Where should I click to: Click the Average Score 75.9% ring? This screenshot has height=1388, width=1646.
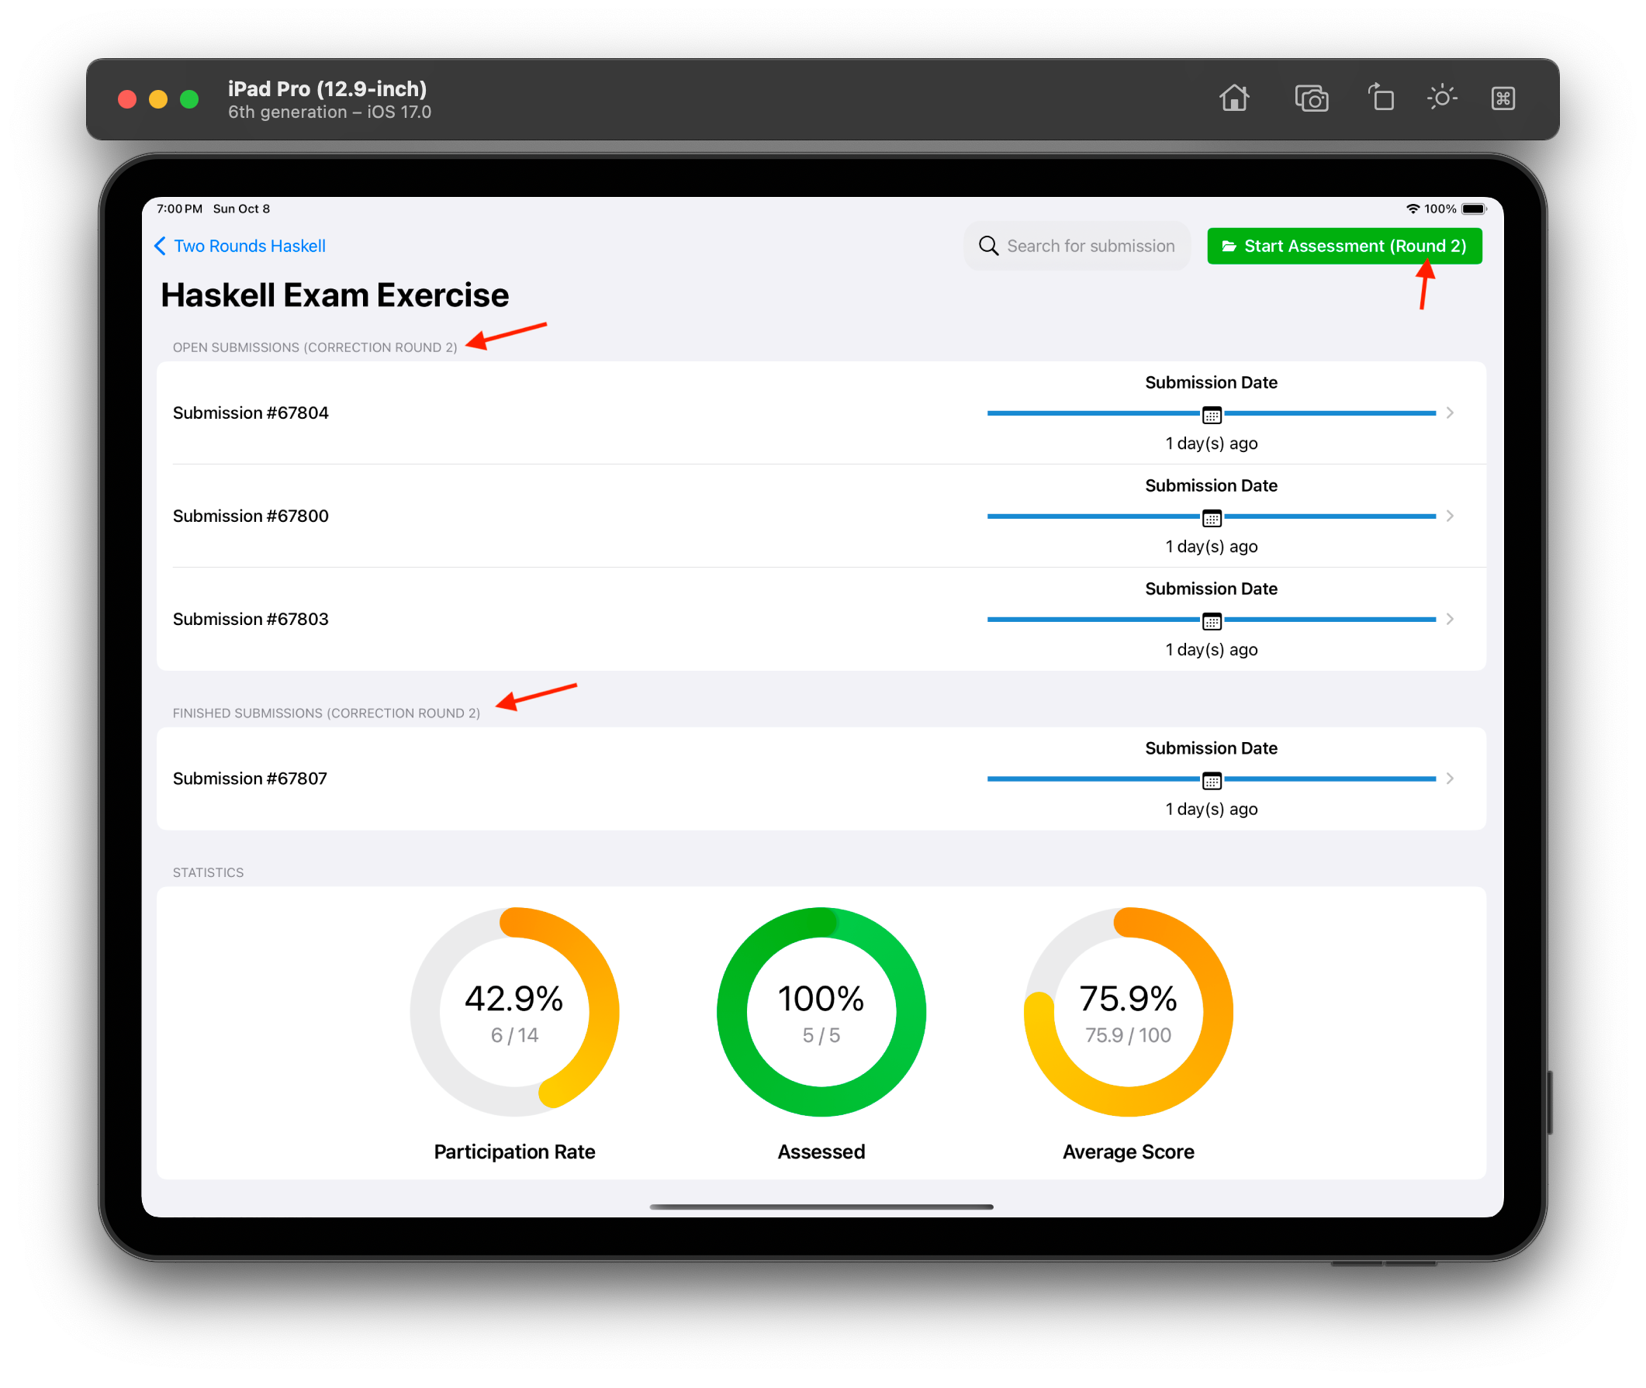pos(1127,1011)
